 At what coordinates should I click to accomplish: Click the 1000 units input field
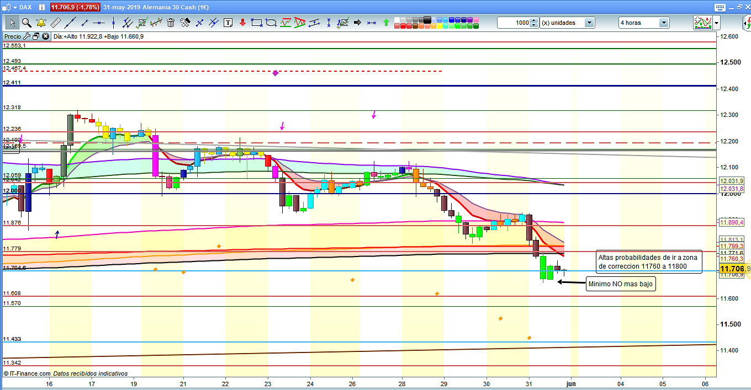[x=513, y=23]
